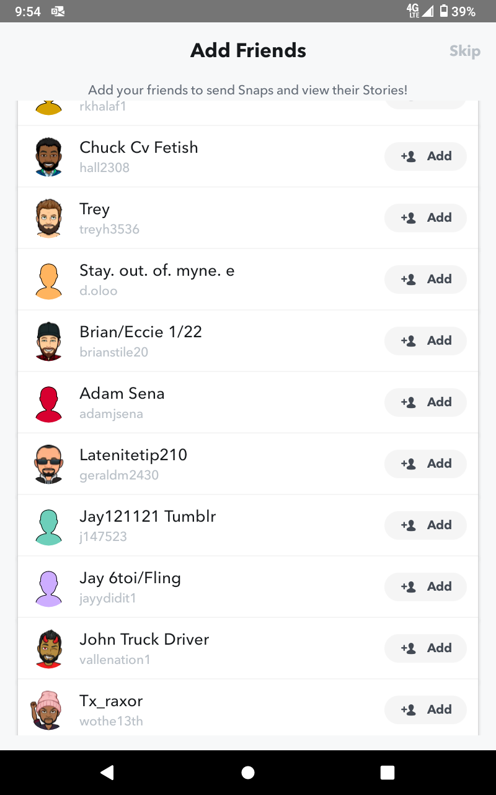This screenshot has height=795, width=496.
Task: Add Adam Sena as a friend
Action: click(x=425, y=402)
